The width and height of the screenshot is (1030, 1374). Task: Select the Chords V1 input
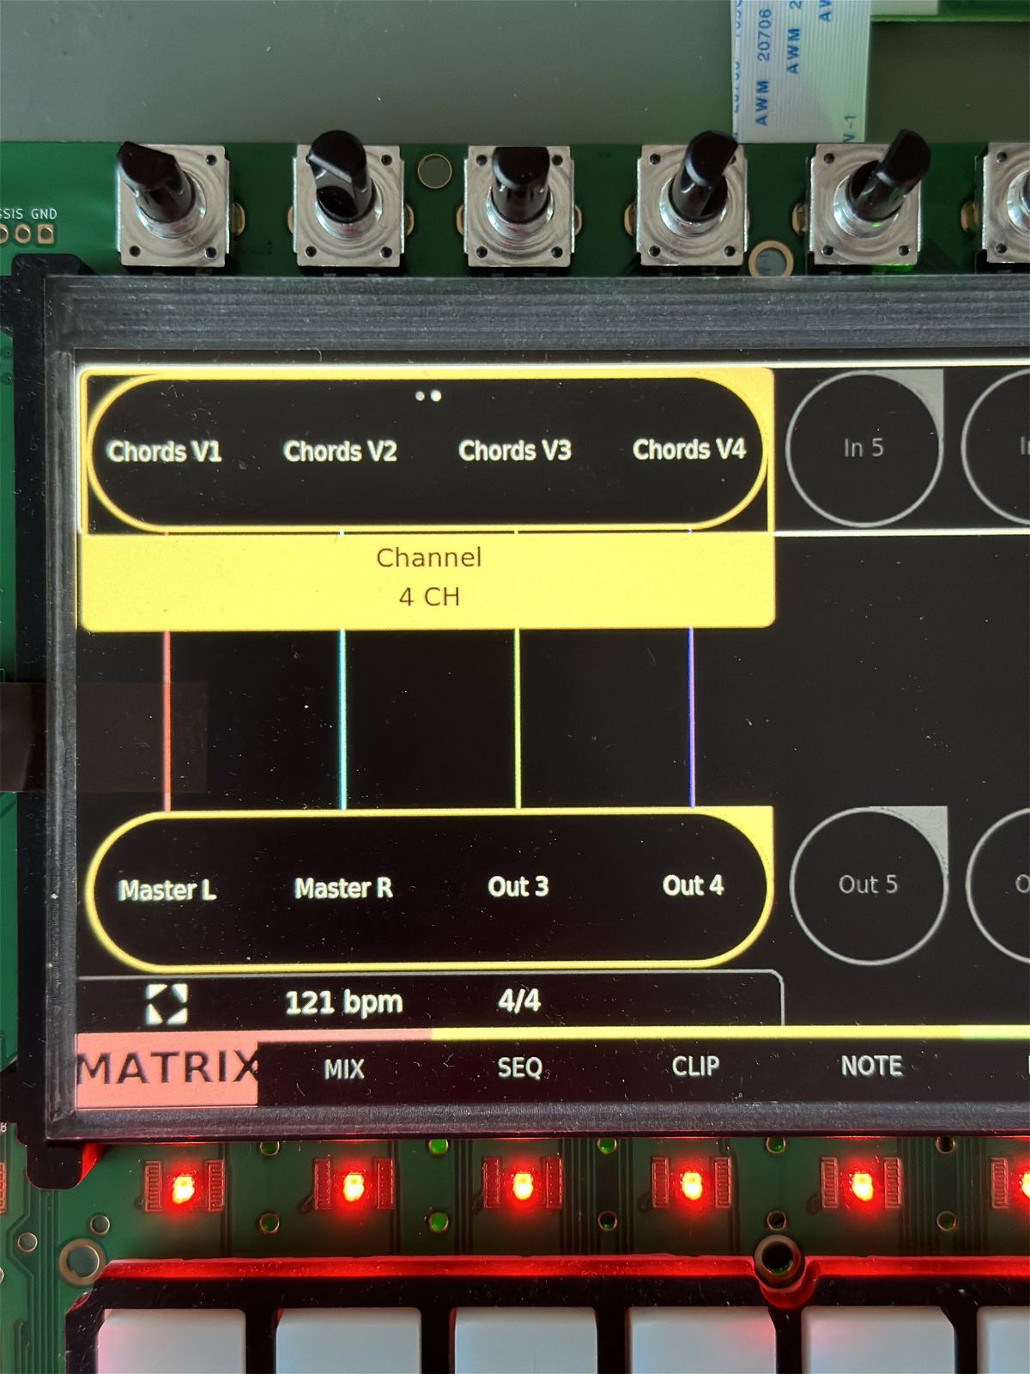tap(165, 452)
